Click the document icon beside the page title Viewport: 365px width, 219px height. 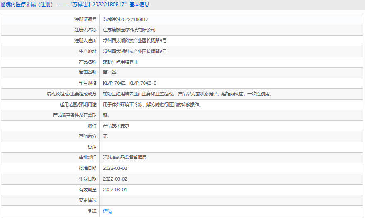[3, 5]
